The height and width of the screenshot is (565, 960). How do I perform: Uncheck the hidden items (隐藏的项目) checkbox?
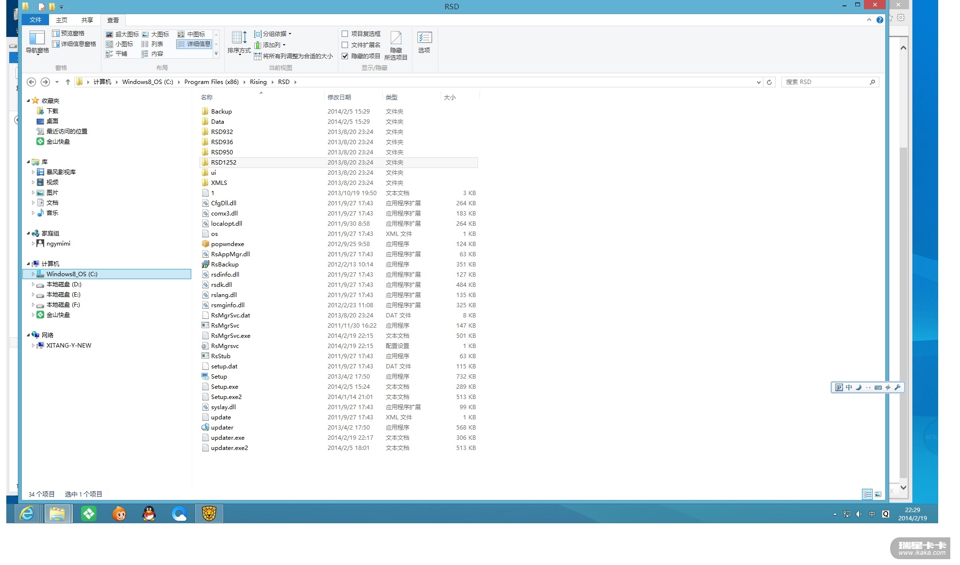345,56
